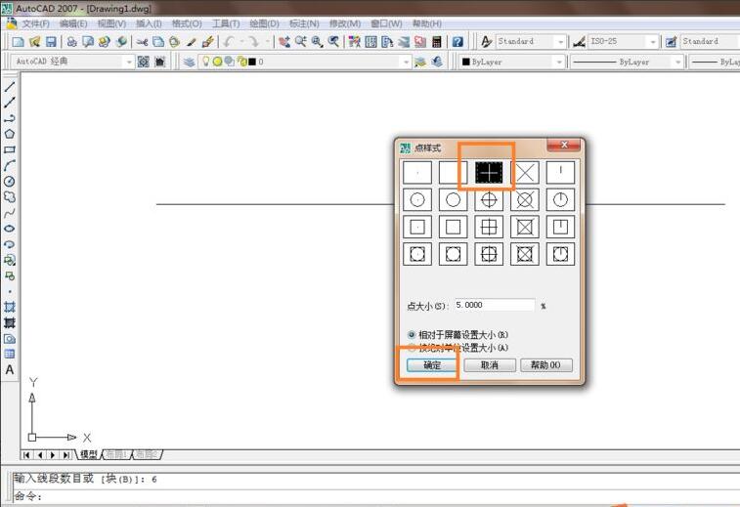Screen dimensions: 740x507
Task: Click the Pan realtime icon
Action: tap(284, 42)
